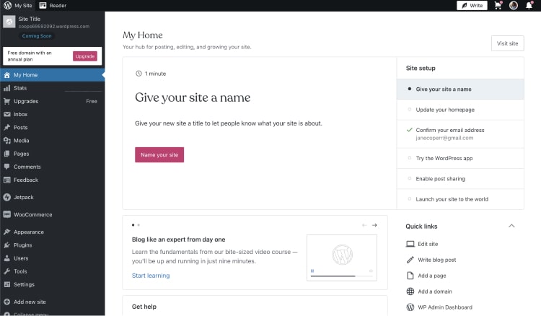Open Appearance in the sidebar
This screenshot has height=316, width=541.
53,232
